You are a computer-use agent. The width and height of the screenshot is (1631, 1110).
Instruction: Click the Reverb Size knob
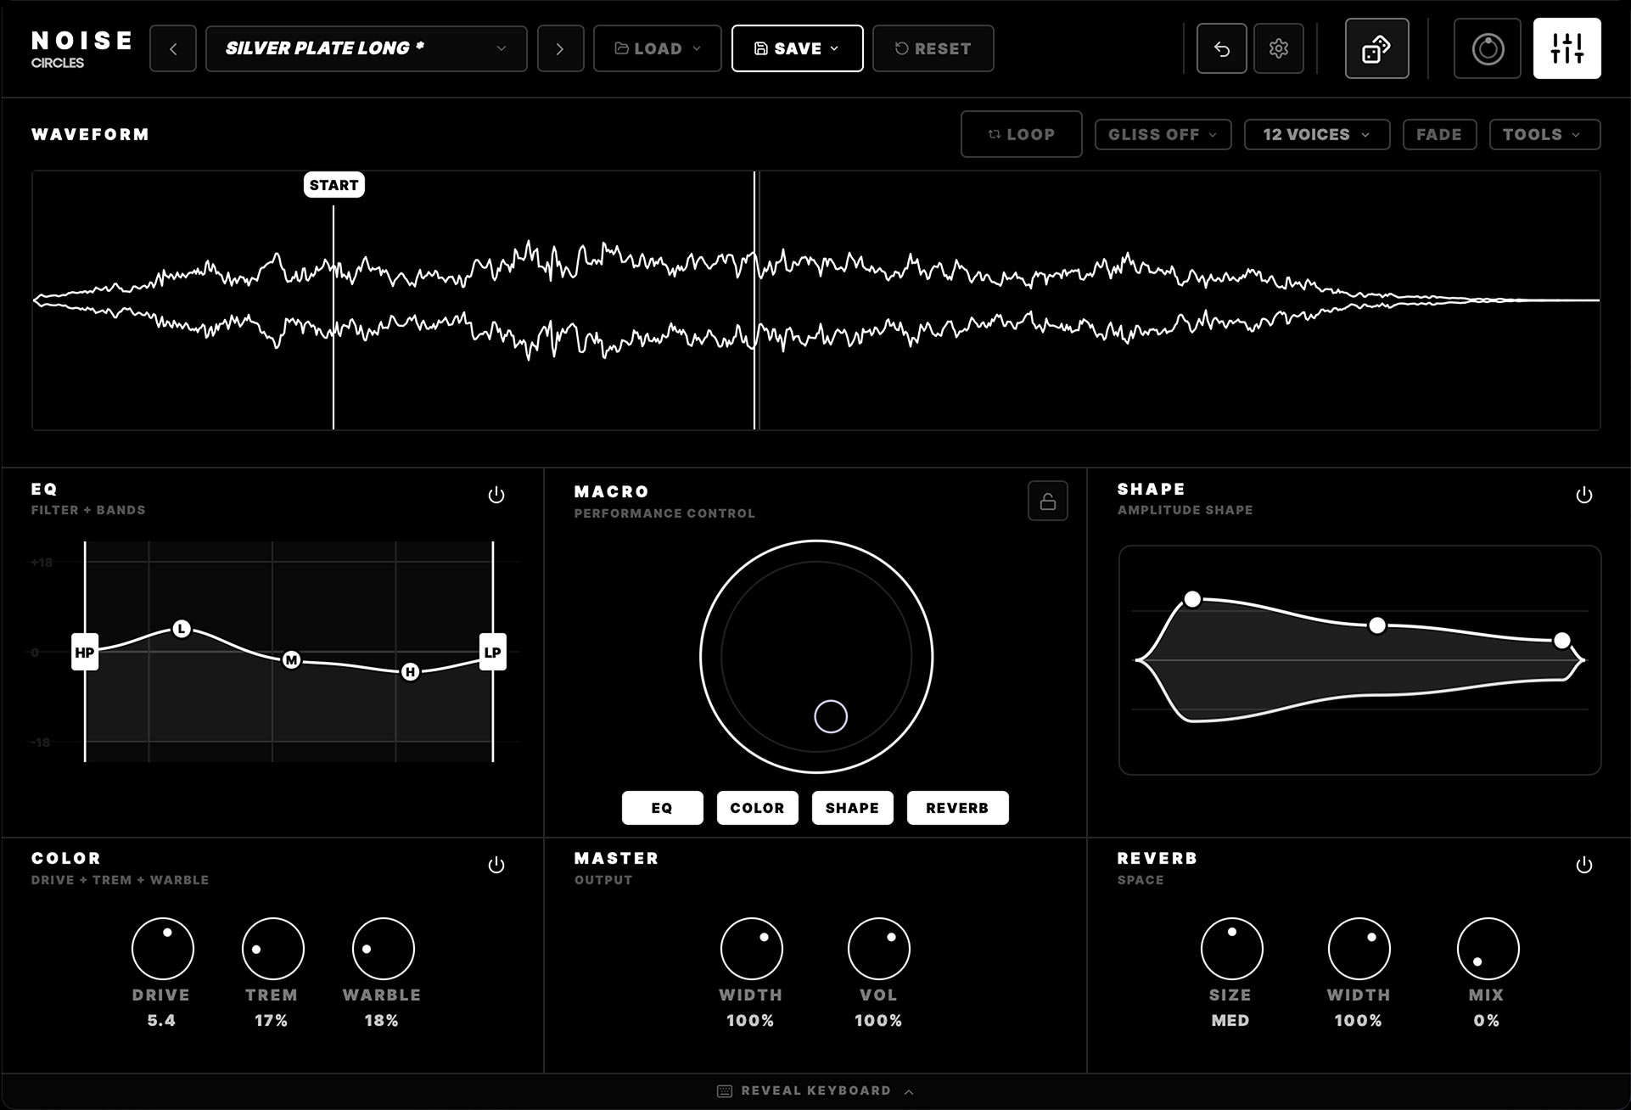[1231, 948]
